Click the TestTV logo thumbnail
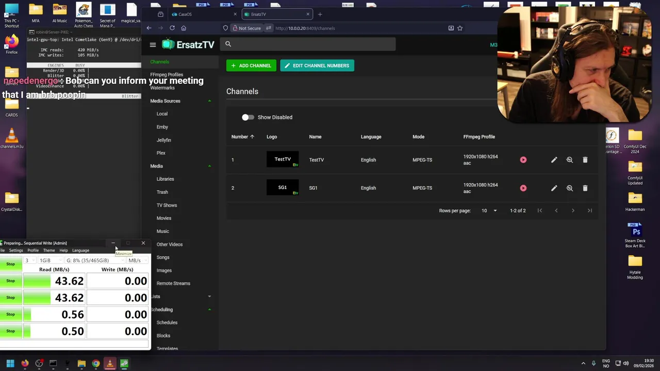660x371 pixels. 283,160
